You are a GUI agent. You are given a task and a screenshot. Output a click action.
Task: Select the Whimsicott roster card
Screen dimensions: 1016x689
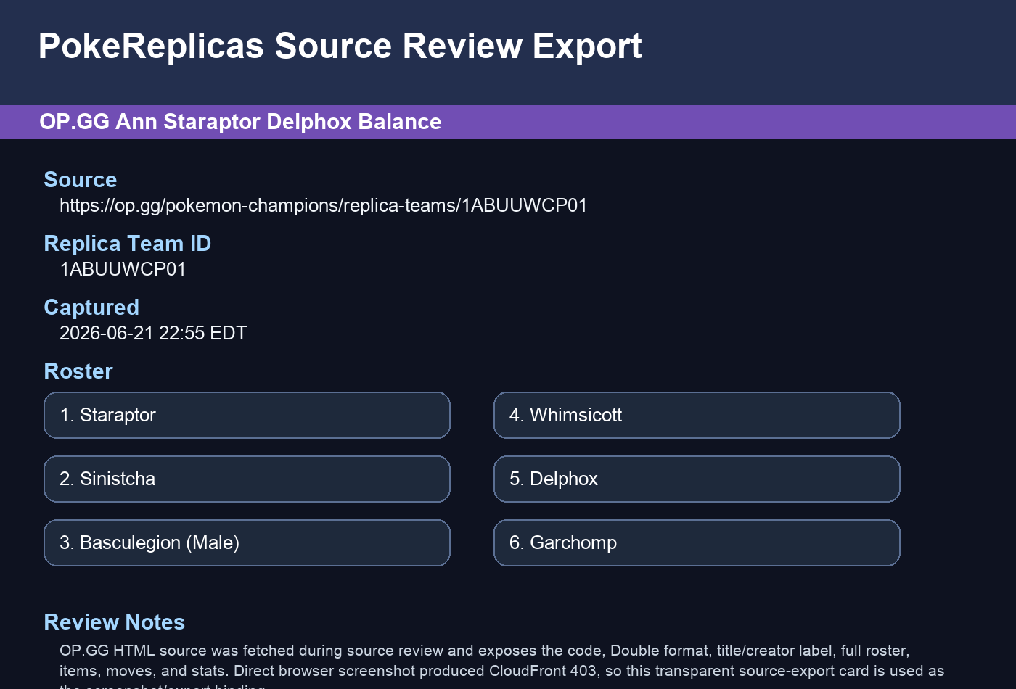coord(697,415)
